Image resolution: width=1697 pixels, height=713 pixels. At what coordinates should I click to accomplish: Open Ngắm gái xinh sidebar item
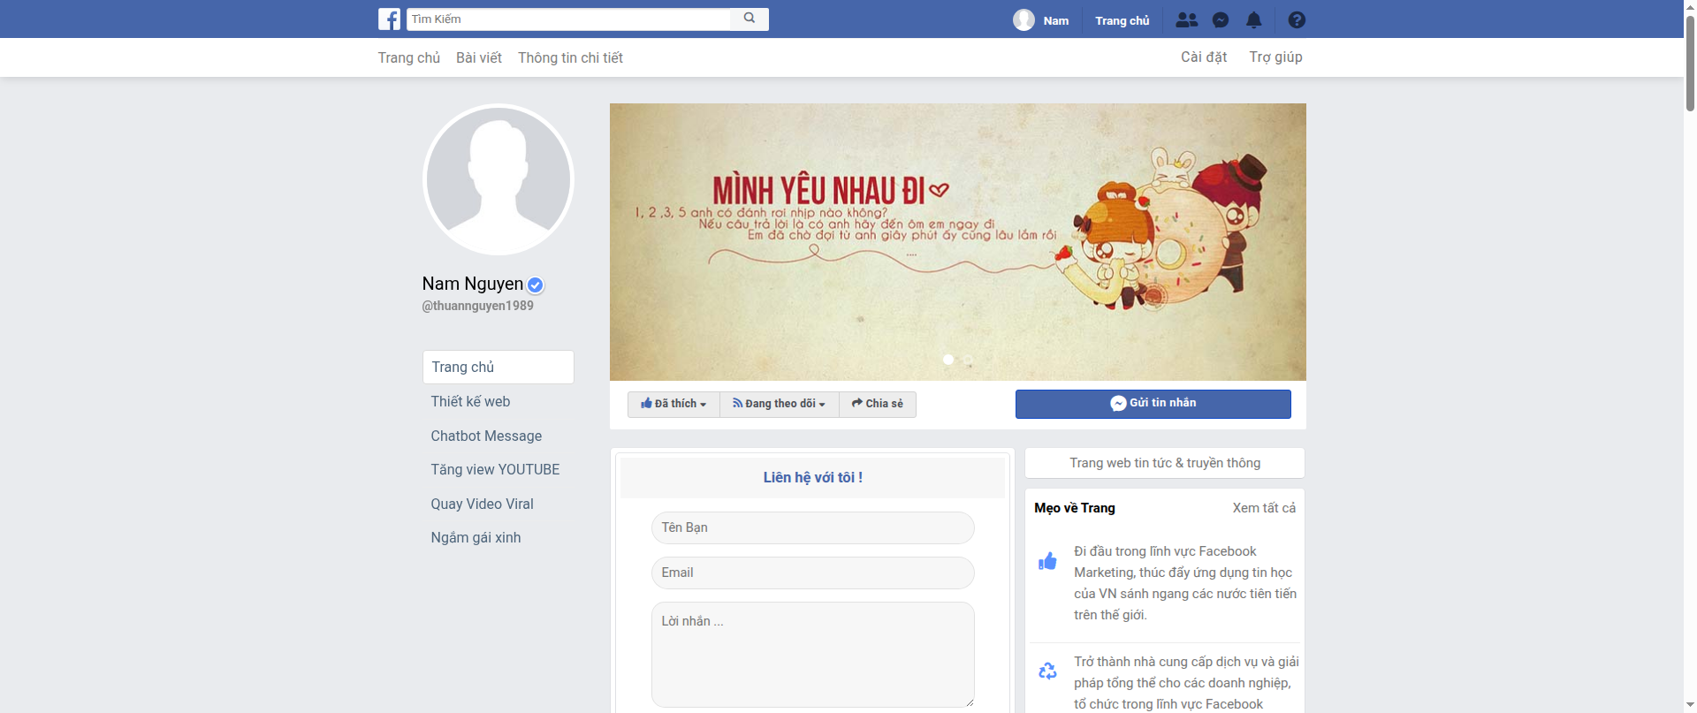tap(476, 537)
